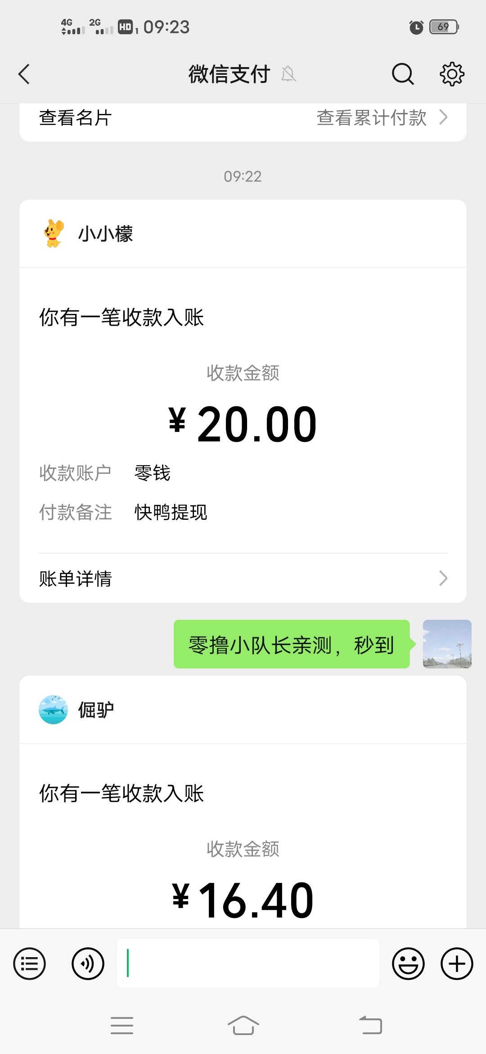Open the service menu list icon
Viewport: 486px width, 1054px height.
(x=30, y=964)
